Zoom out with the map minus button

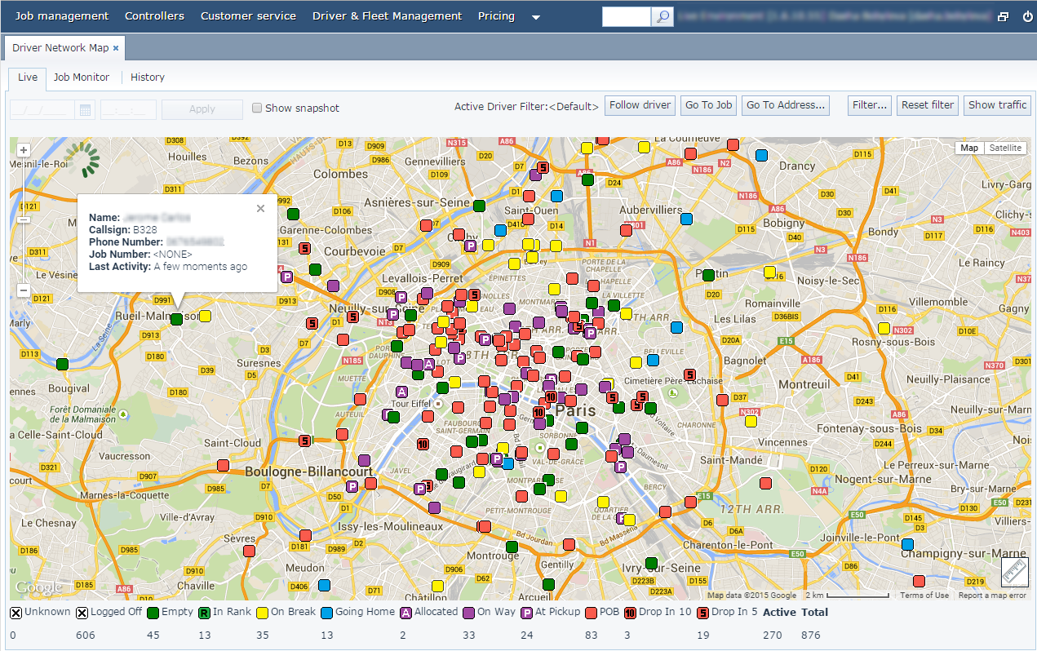[24, 290]
